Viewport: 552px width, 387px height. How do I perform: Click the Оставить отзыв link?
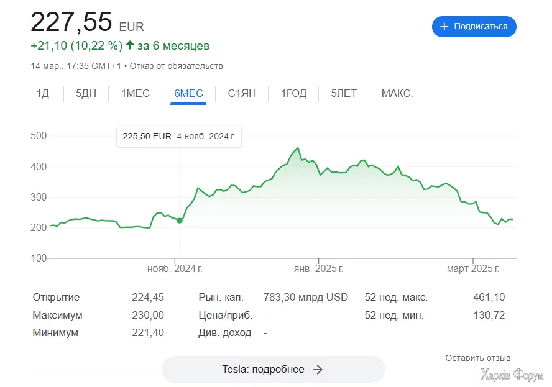477,358
